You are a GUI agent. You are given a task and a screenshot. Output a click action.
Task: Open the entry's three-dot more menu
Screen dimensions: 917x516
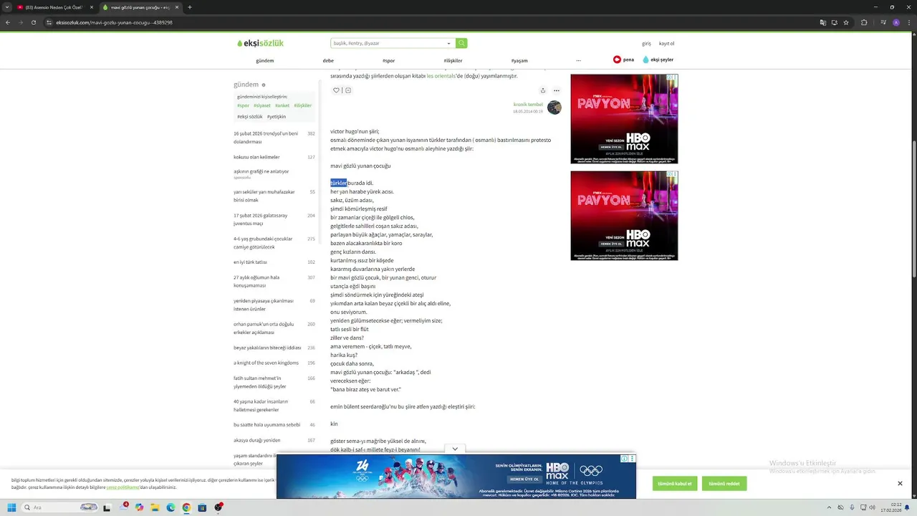pyautogui.click(x=556, y=90)
